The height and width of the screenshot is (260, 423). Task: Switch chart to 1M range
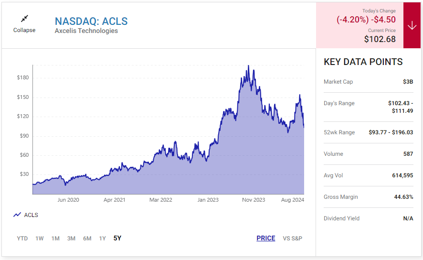[55, 238]
